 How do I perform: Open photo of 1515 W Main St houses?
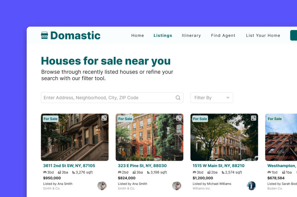224,137
